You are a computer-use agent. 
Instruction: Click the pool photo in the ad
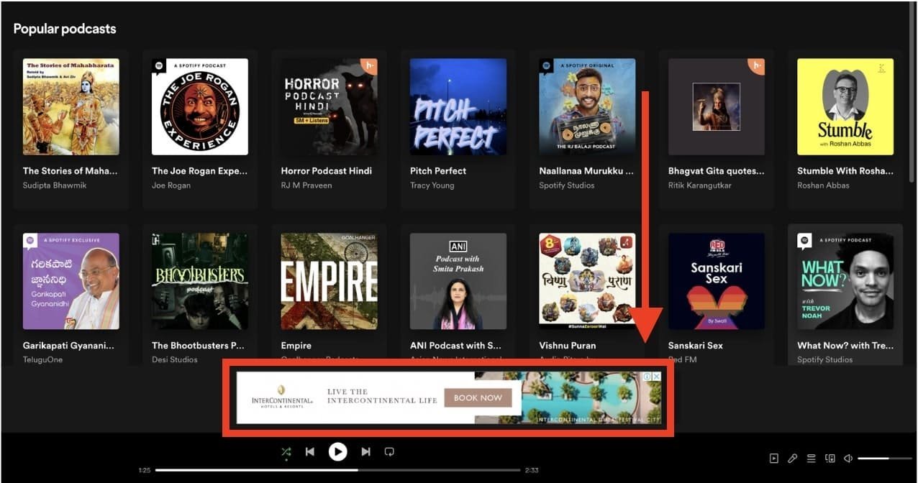coord(590,397)
